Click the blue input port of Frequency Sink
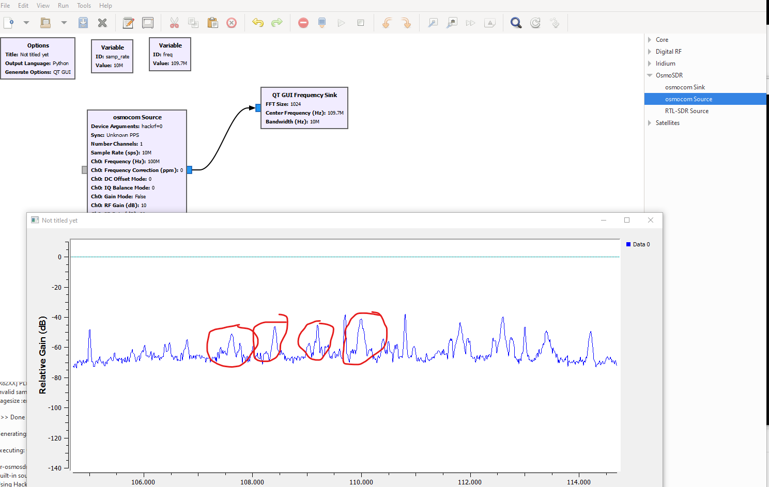769x487 pixels. point(258,108)
